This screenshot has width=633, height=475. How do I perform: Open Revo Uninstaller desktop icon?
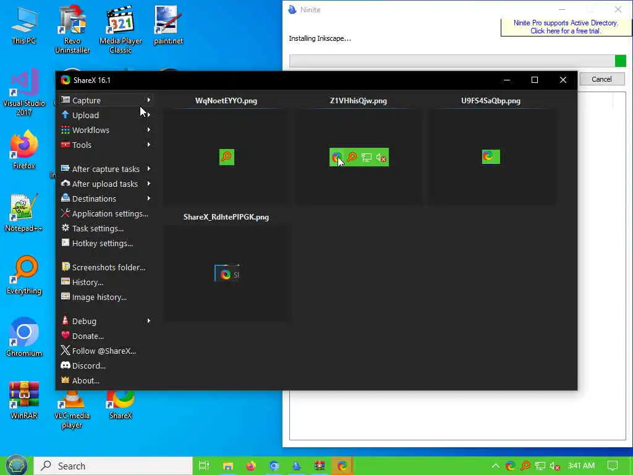point(72,29)
